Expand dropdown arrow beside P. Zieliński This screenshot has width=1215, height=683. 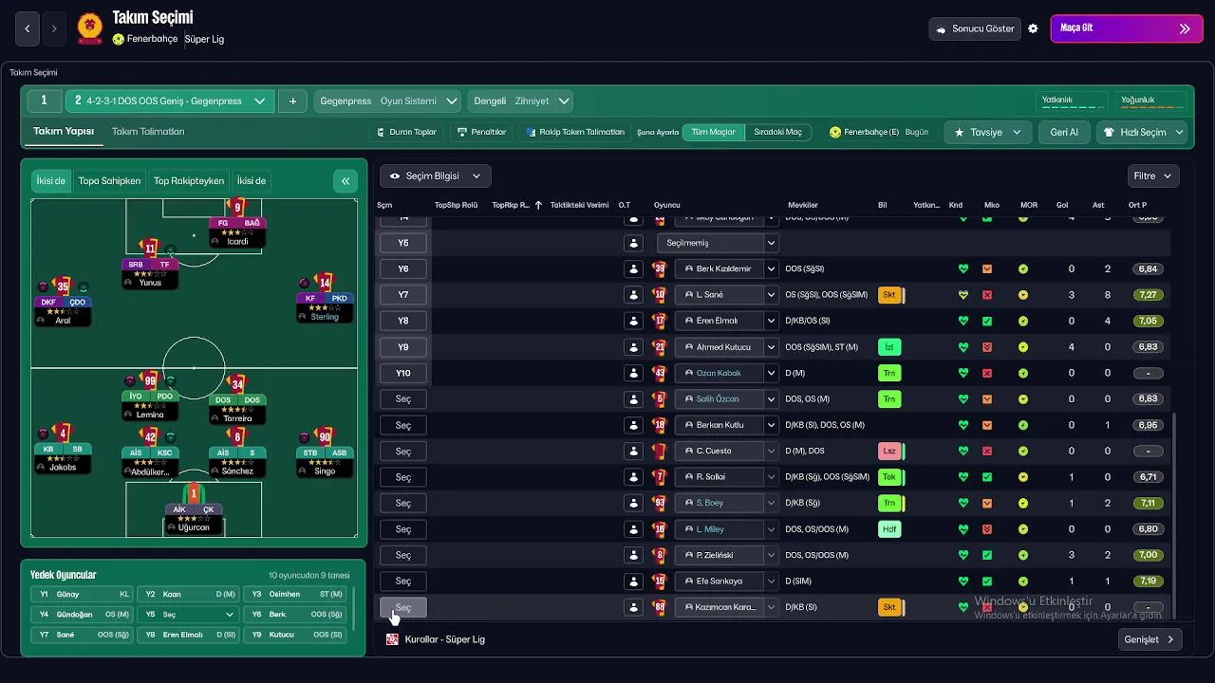772,555
